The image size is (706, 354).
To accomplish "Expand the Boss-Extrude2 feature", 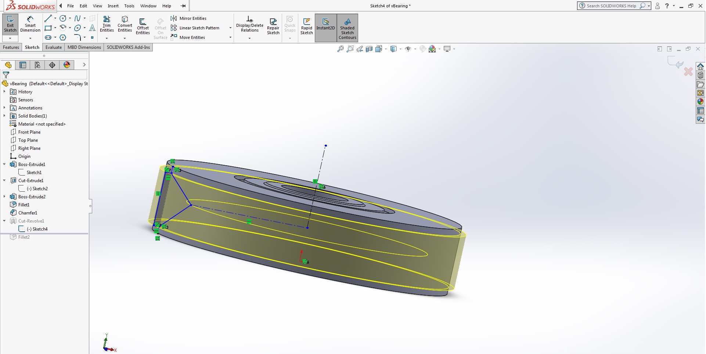I will tap(4, 196).
